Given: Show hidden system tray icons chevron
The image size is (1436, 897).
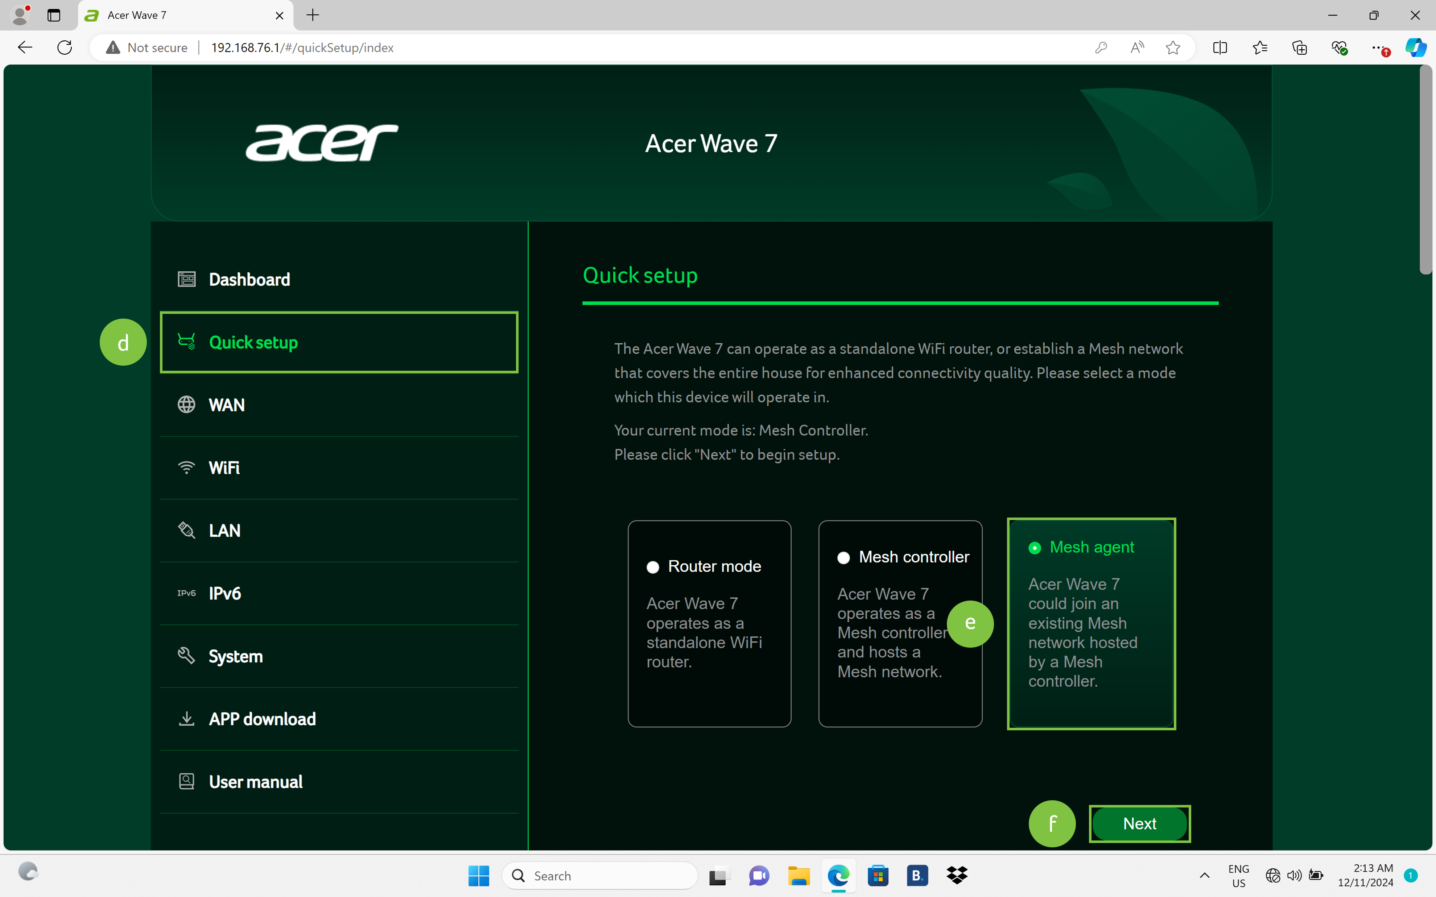Looking at the screenshot, I should coord(1204,876).
